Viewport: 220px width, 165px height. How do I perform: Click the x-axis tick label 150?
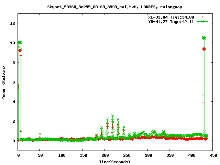coord(84,155)
